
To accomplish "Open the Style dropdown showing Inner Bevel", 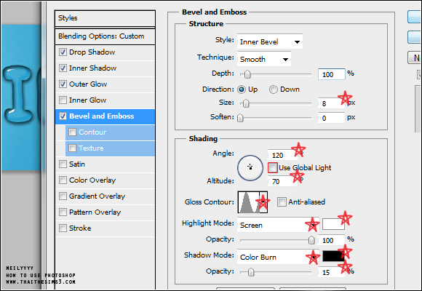I will coord(270,41).
